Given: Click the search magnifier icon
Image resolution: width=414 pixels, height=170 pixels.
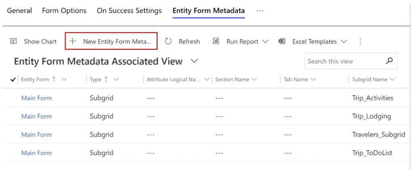Looking at the screenshot, I should (389, 61).
